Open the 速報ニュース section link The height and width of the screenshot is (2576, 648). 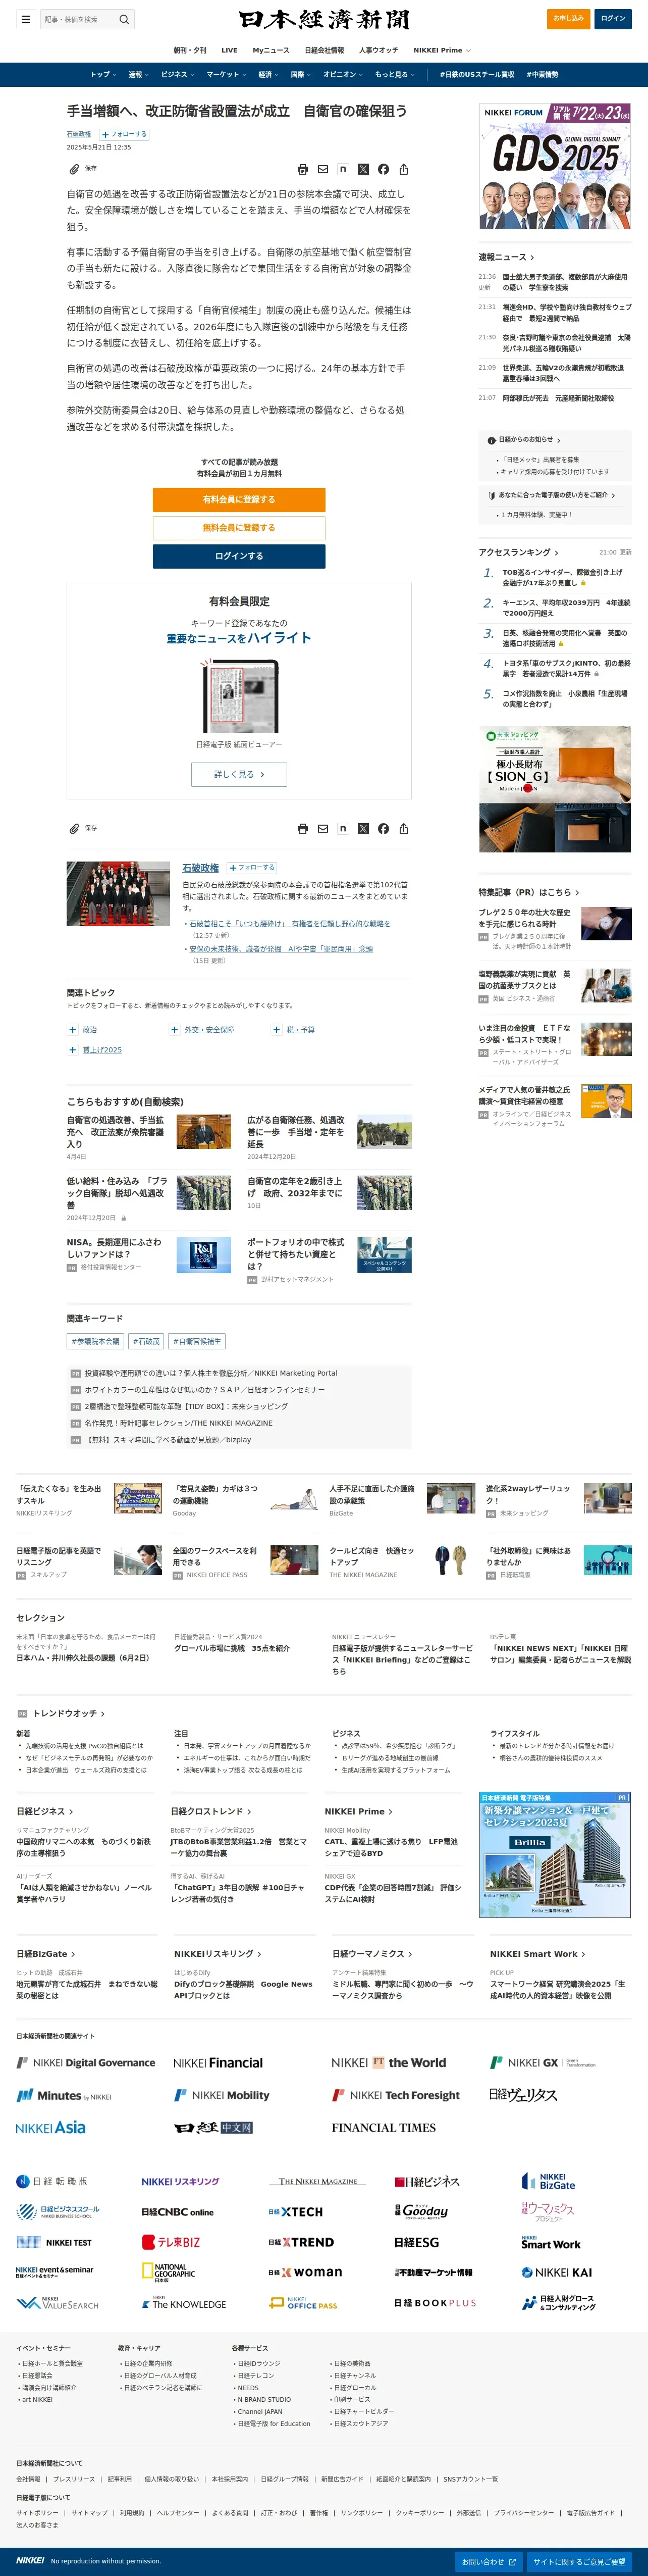click(x=506, y=257)
